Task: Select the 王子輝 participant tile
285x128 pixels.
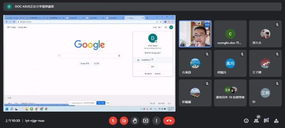Action: coord(265,63)
